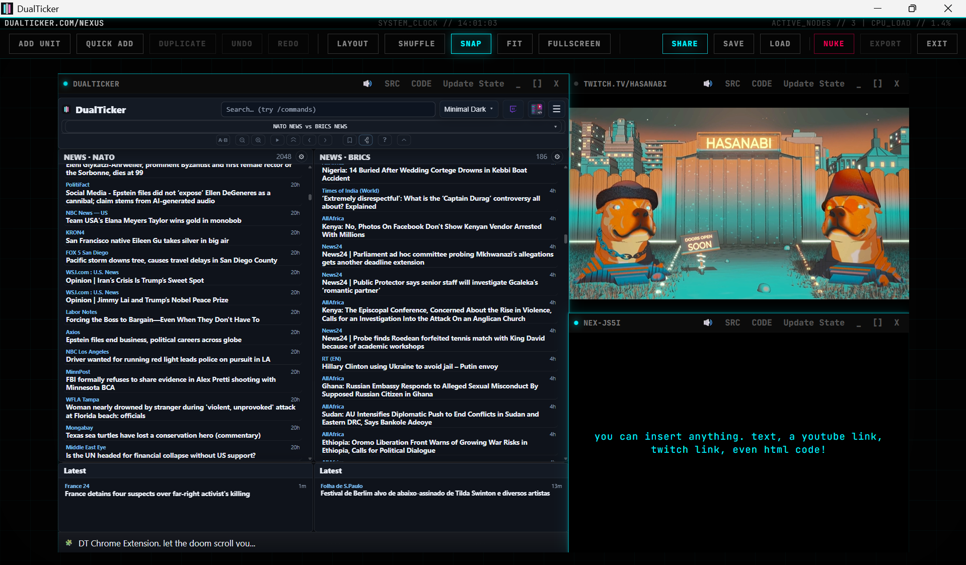
Task: Open the hamburger menu next to the theme selector
Action: [x=556, y=109]
